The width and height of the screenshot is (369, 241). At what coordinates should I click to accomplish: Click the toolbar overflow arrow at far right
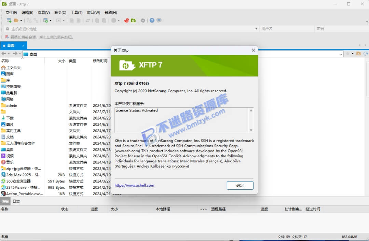pyautogui.click(x=367, y=22)
